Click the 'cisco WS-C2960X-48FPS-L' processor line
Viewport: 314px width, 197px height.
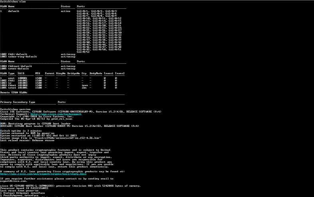pyautogui.click(x=70, y=186)
